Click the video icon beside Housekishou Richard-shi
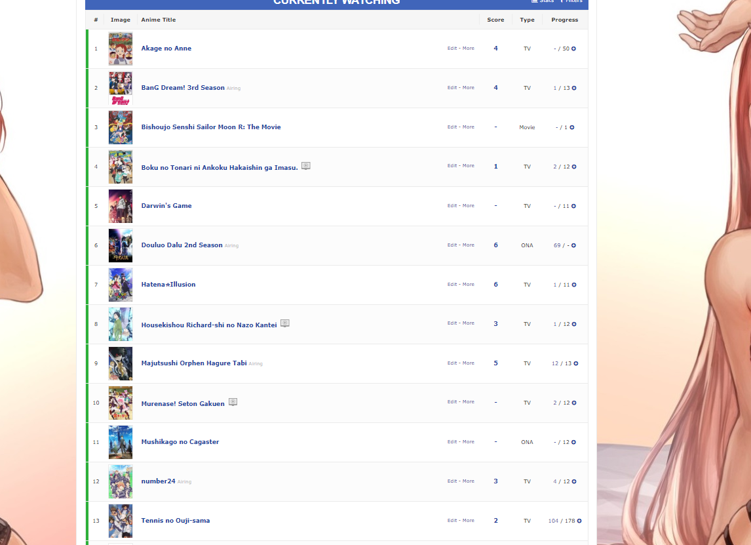The image size is (751, 545). (x=285, y=323)
